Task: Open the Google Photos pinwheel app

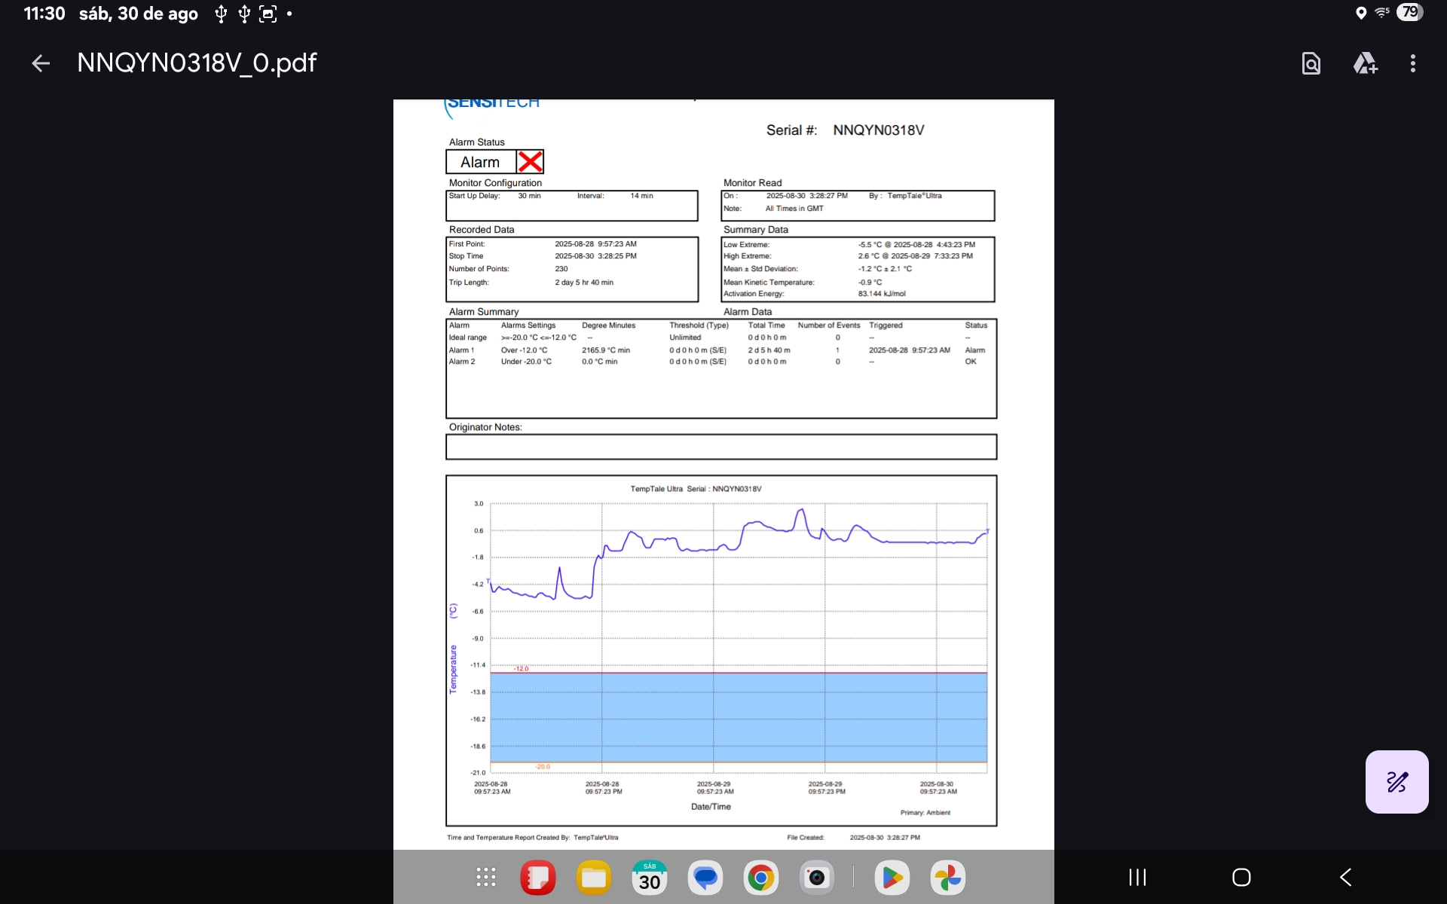Action: pyautogui.click(x=948, y=877)
